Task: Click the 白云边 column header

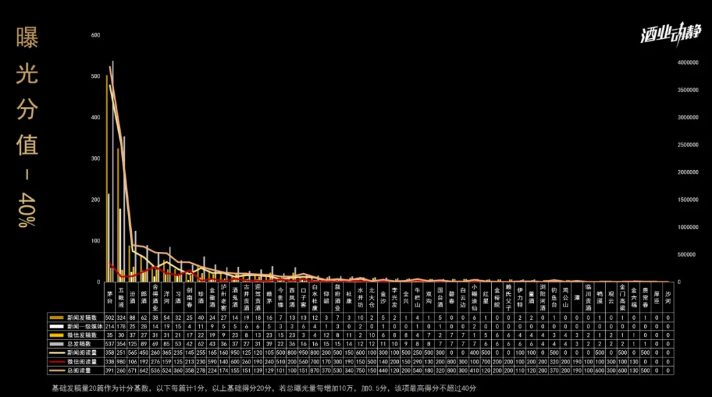Action: coord(463,297)
